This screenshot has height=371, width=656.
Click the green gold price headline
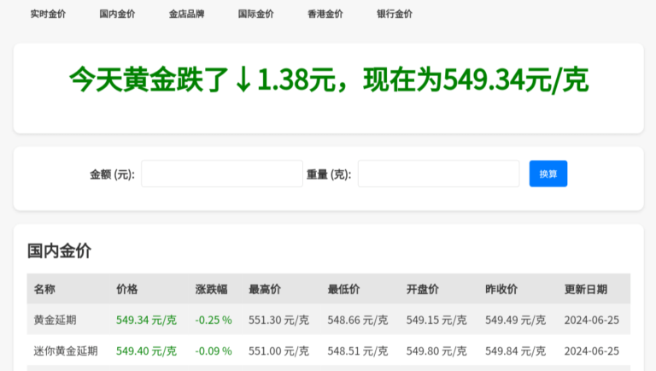tap(328, 80)
